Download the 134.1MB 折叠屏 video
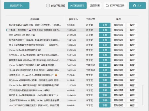Viewport: 149px width, 111px height. tap(105, 40)
